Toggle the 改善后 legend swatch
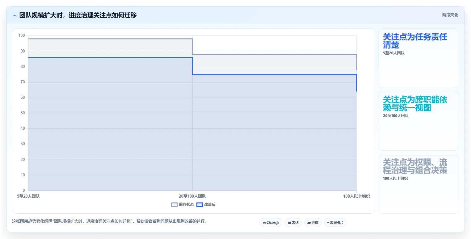The height and width of the screenshot is (239, 471). [x=200, y=204]
